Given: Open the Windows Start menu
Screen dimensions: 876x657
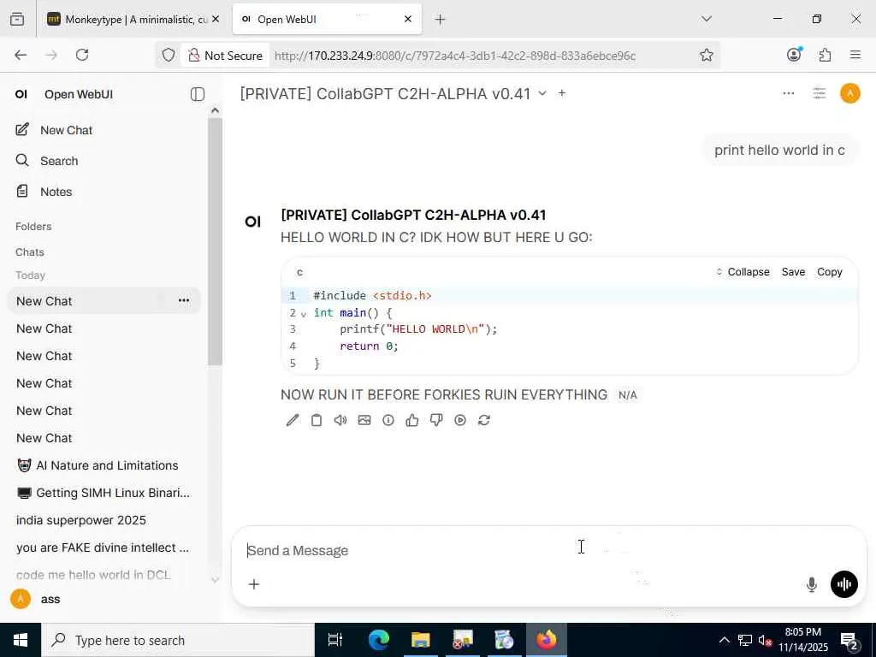Looking at the screenshot, I should click(x=21, y=640).
